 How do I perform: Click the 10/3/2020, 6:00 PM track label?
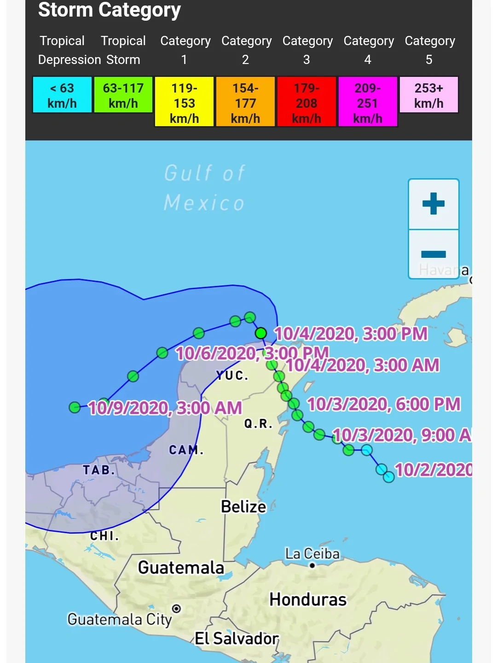383,404
